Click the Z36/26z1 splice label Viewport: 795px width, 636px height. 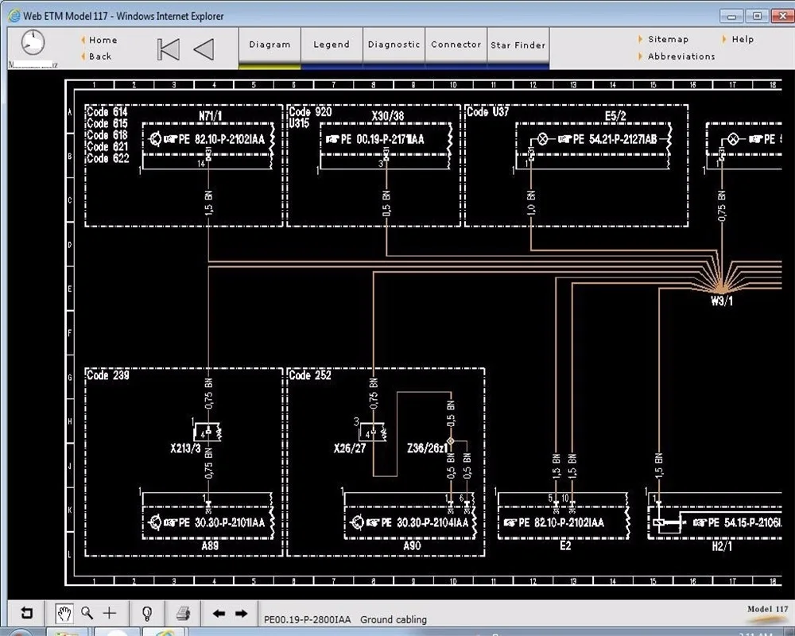click(x=428, y=448)
